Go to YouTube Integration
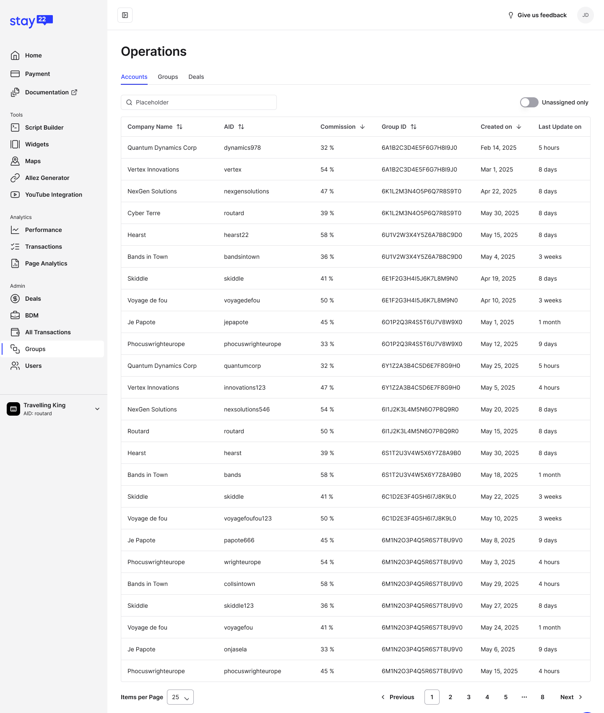 (x=53, y=195)
